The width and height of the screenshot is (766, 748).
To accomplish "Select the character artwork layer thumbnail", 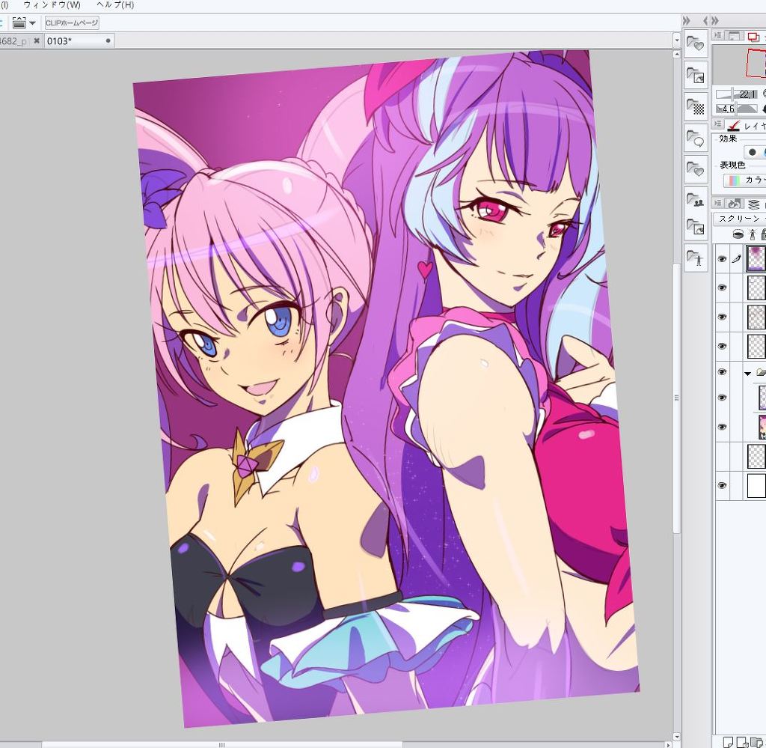I will [762, 427].
